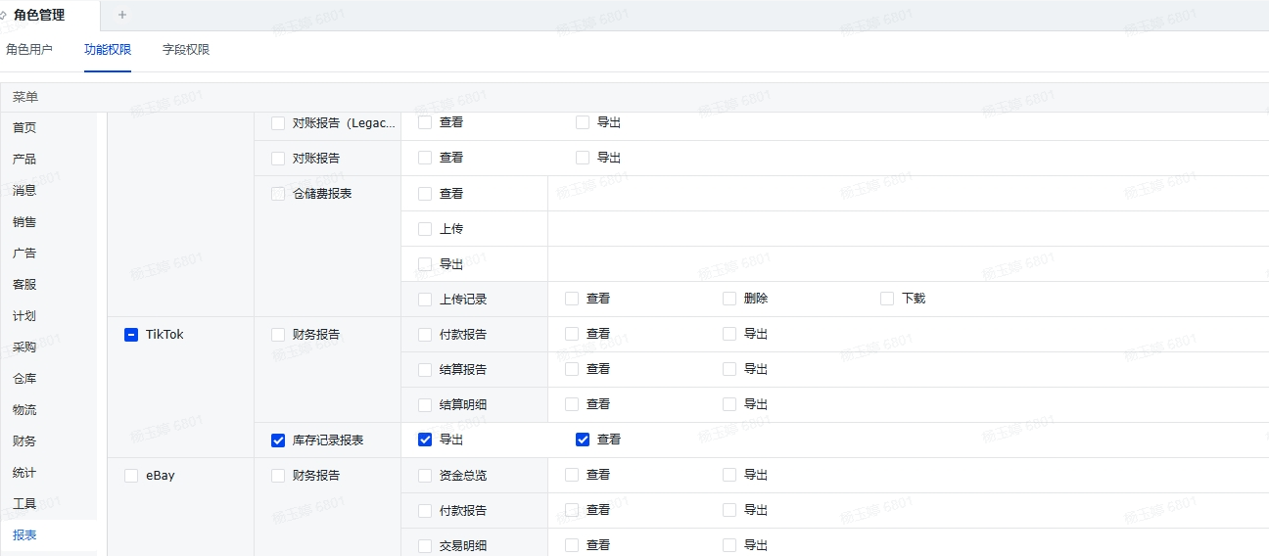The image size is (1269, 556).
Task: Go to 财务 in the sidebar
Action: click(x=24, y=441)
